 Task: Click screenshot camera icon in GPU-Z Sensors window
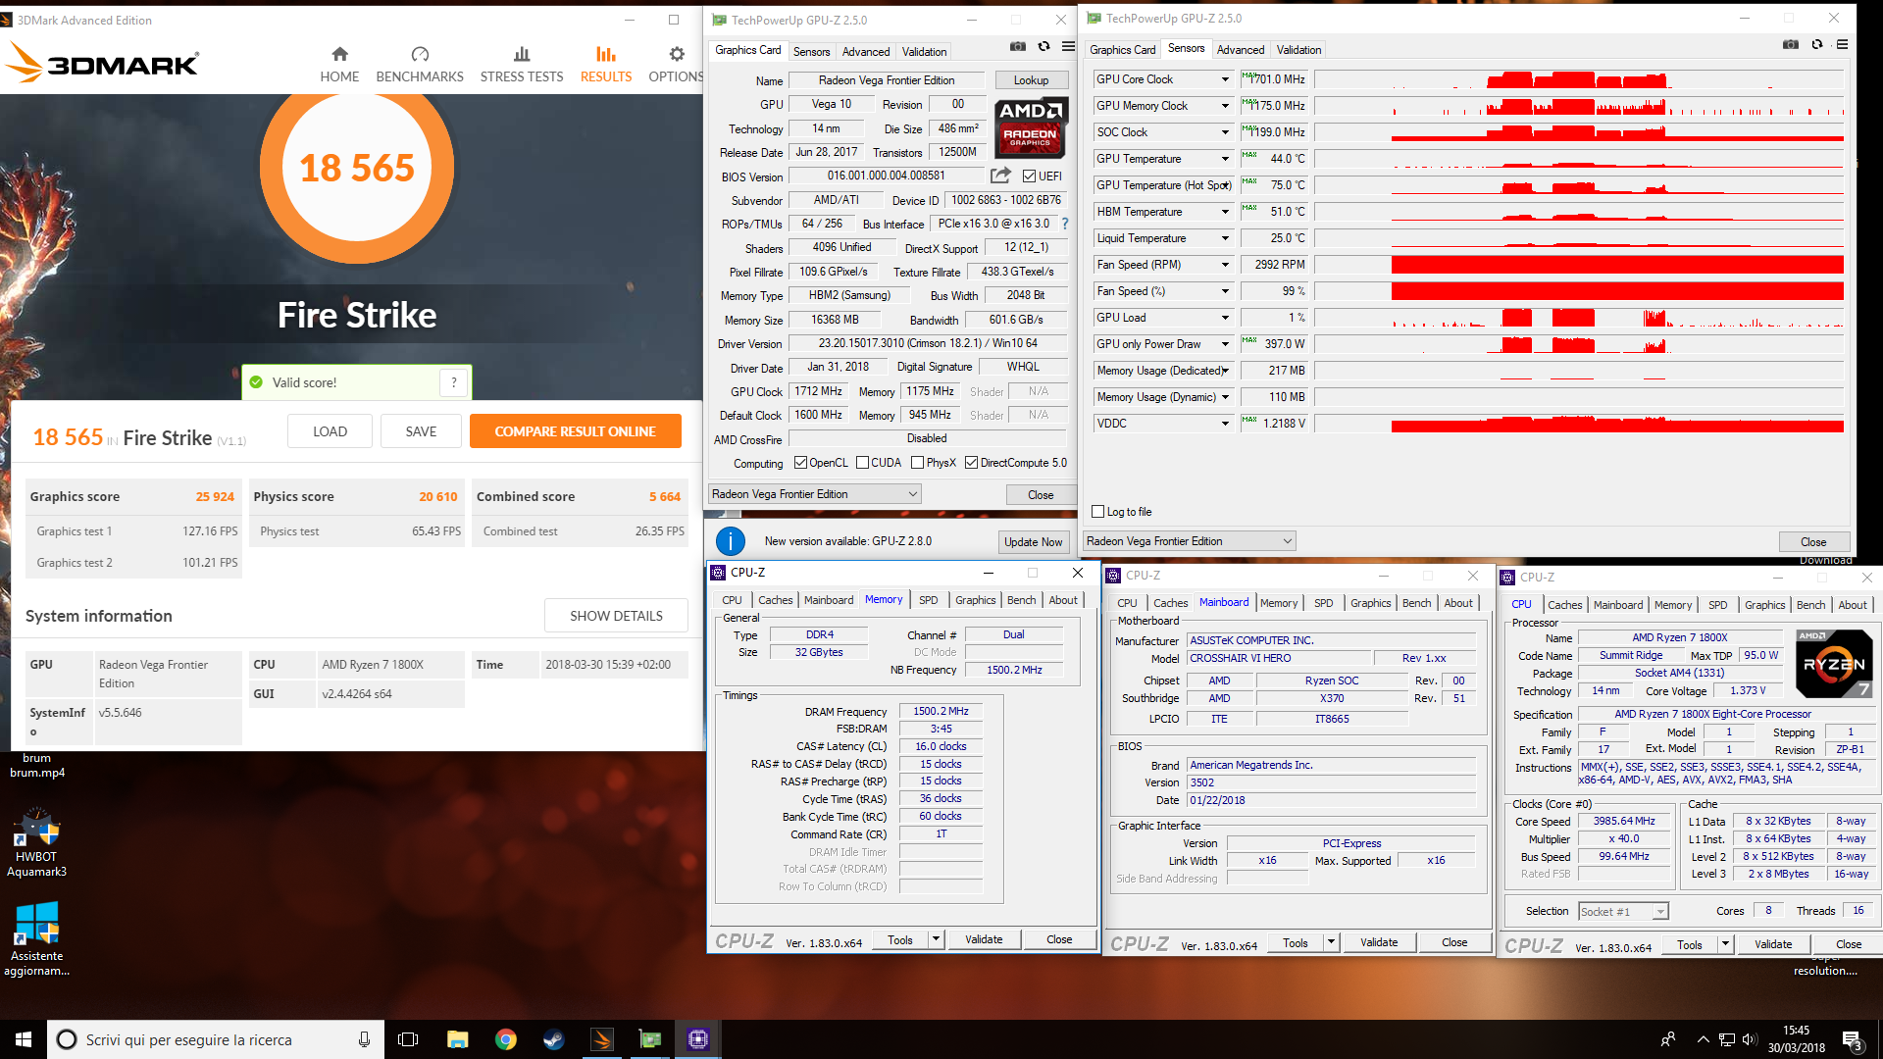[x=1791, y=45]
